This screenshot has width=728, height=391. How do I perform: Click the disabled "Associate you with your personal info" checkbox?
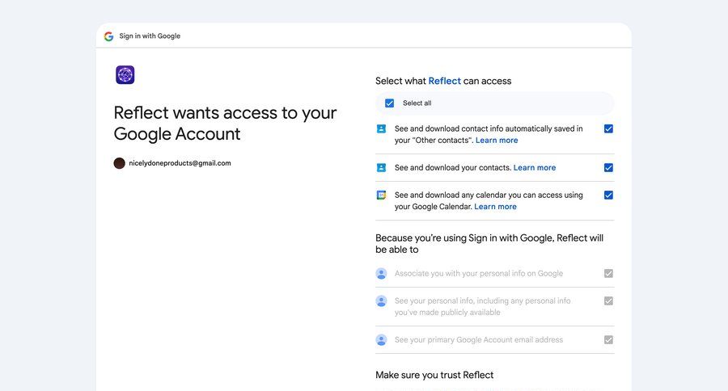coord(608,274)
